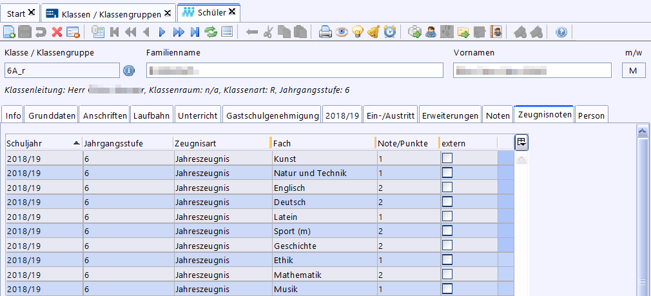Screen dimensions: 651x296
Task: Open the clipboard table list icon
Action: 98,32
